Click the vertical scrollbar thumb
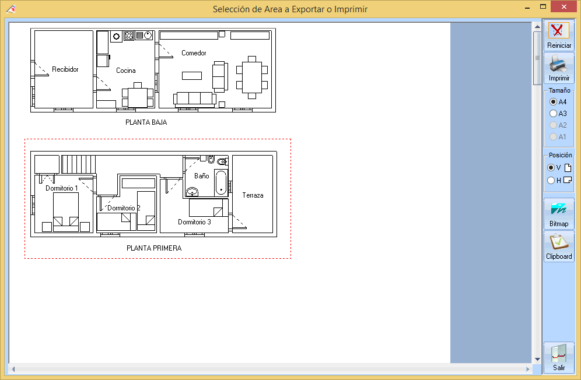This screenshot has height=380, width=581. (537, 58)
